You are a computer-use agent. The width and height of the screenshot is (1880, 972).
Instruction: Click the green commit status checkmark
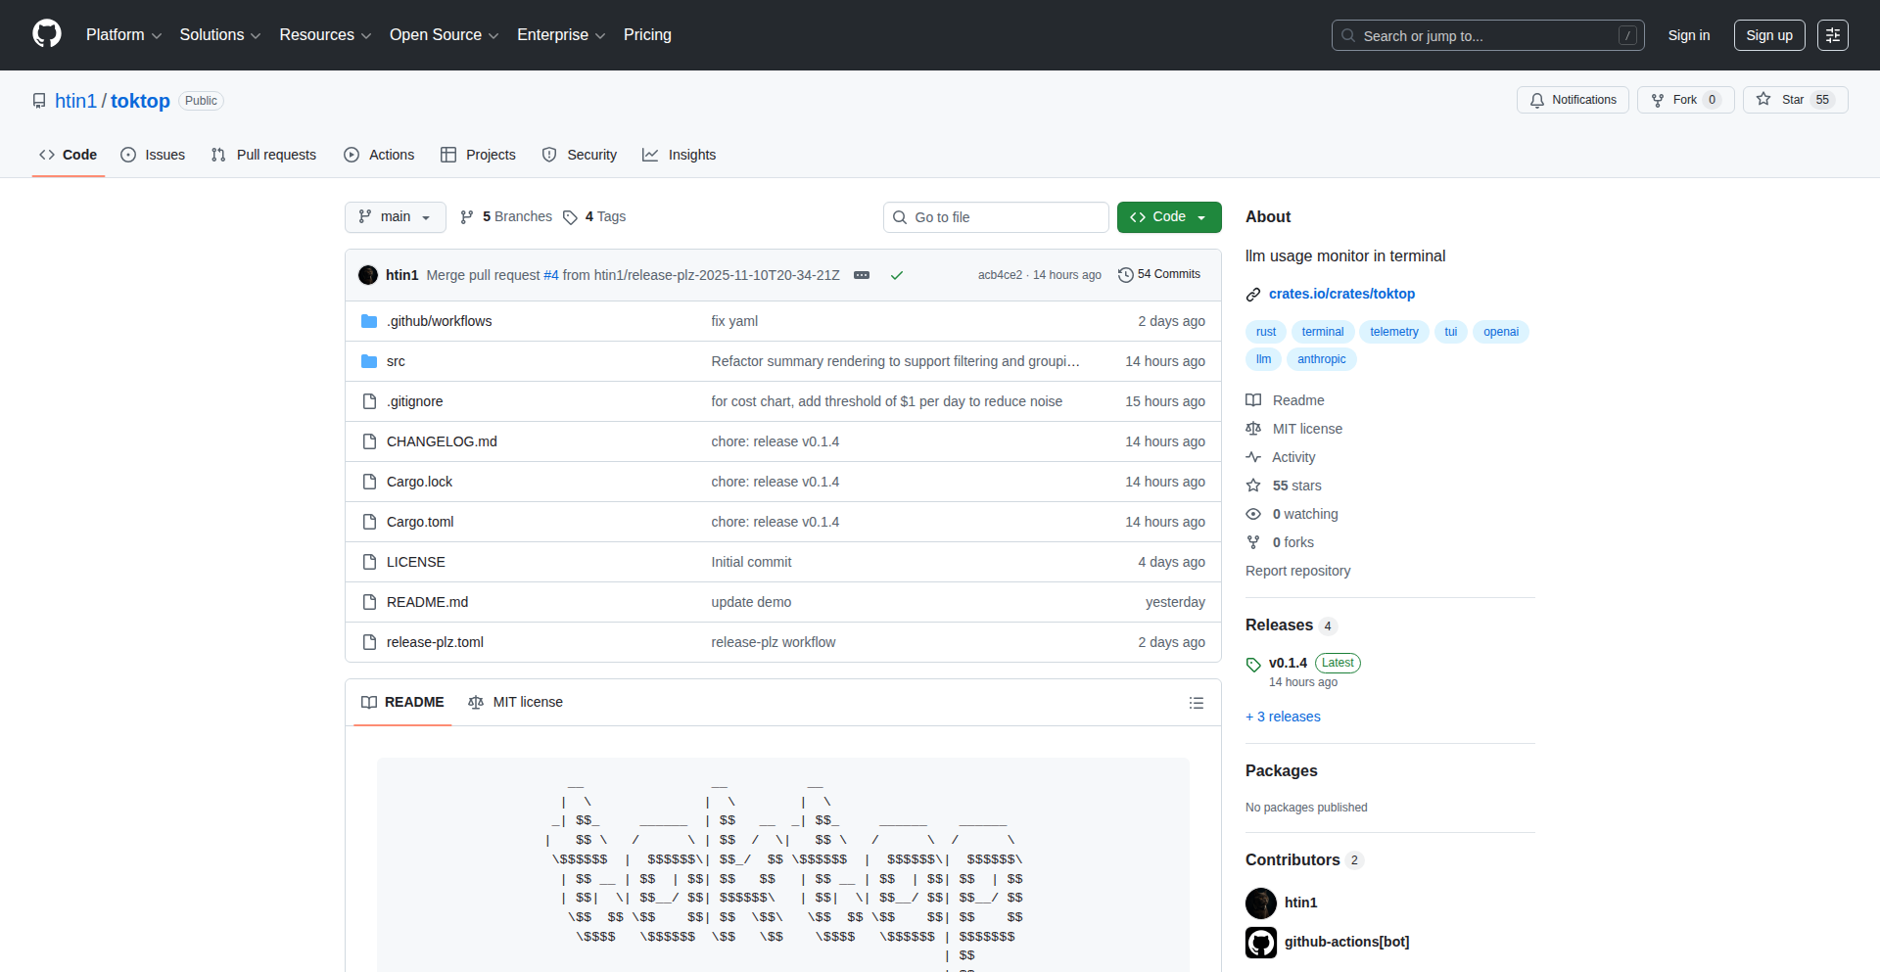coord(896,275)
